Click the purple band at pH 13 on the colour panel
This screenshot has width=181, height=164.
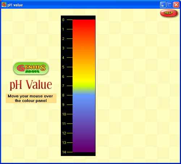[84, 143]
